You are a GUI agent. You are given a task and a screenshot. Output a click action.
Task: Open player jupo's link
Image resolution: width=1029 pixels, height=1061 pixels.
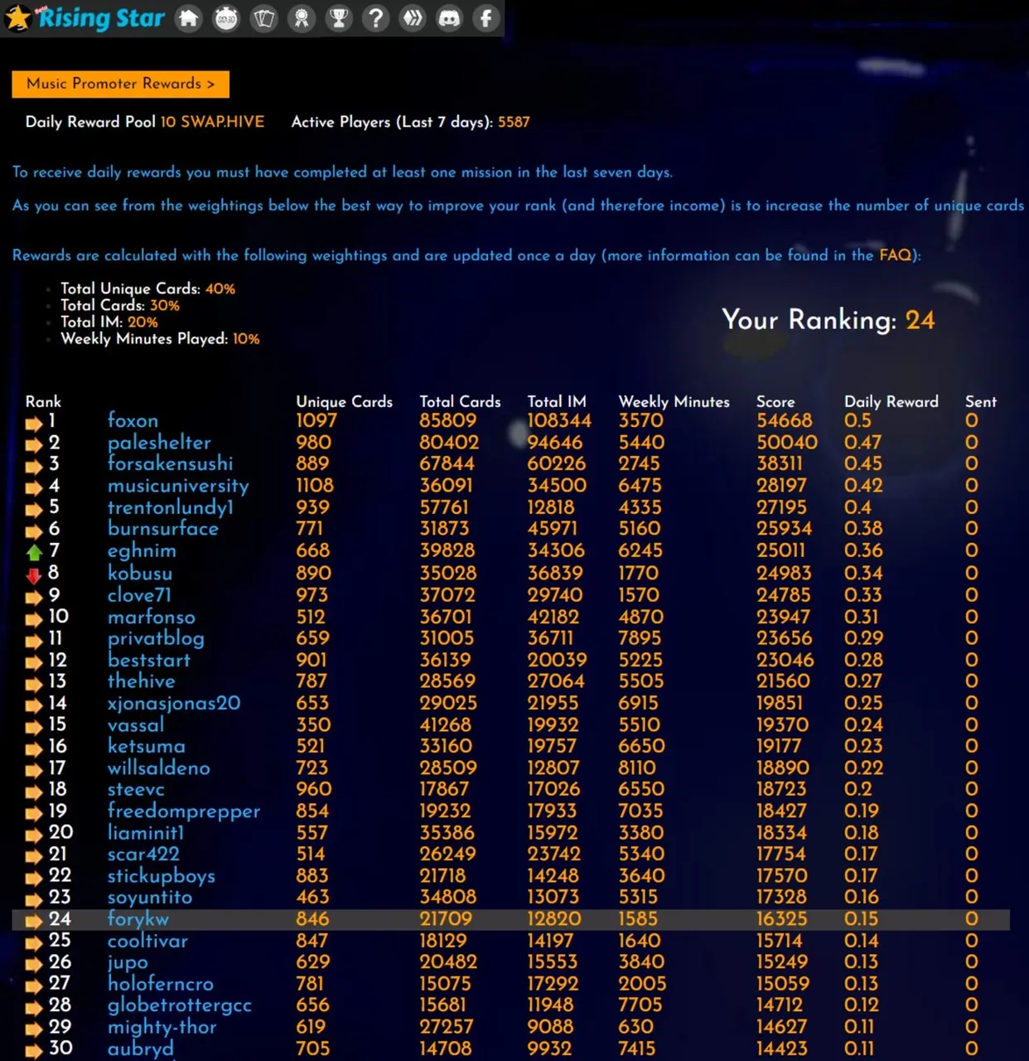pos(128,963)
